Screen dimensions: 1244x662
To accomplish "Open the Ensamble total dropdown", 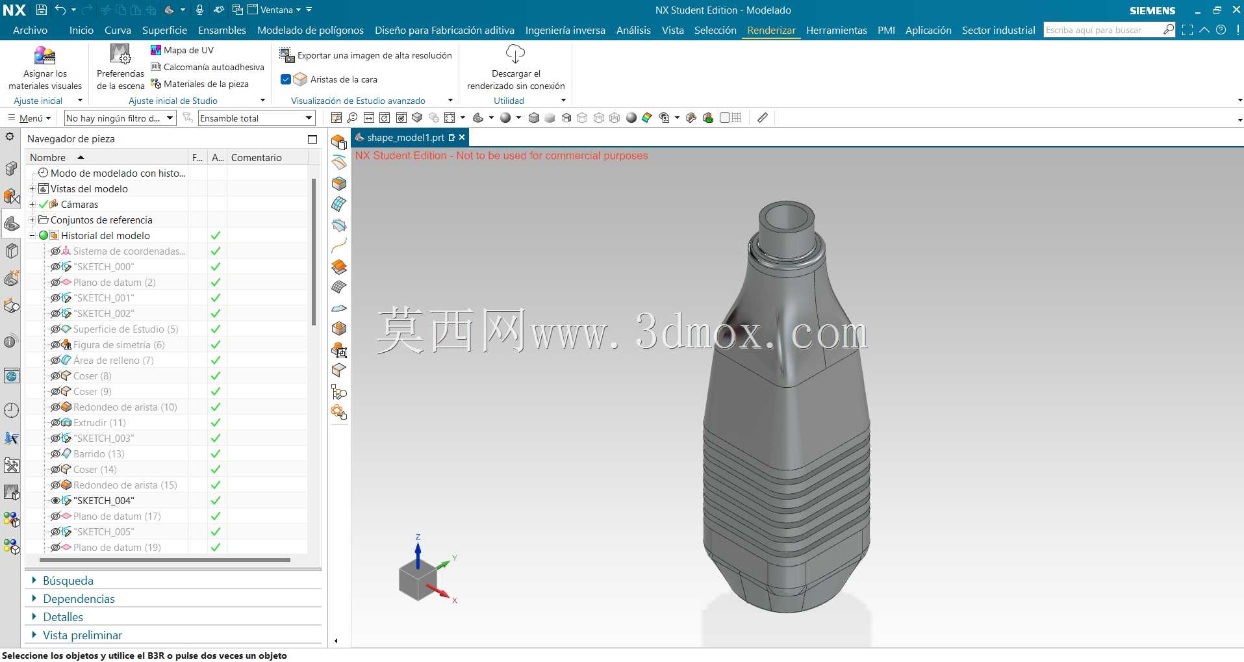I will coord(257,118).
